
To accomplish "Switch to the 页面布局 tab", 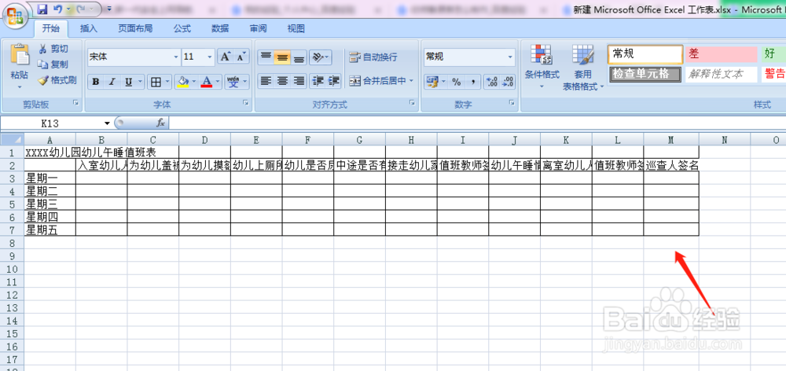I will click(x=135, y=28).
